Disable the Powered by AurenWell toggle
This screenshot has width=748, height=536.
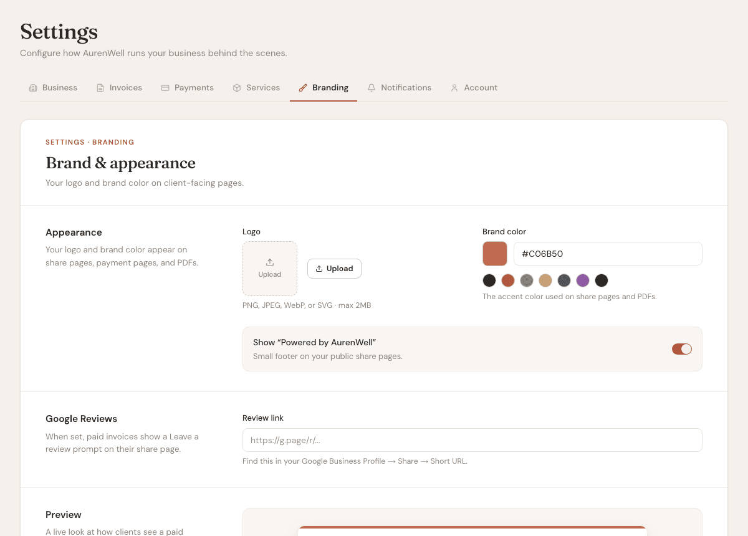click(682, 349)
